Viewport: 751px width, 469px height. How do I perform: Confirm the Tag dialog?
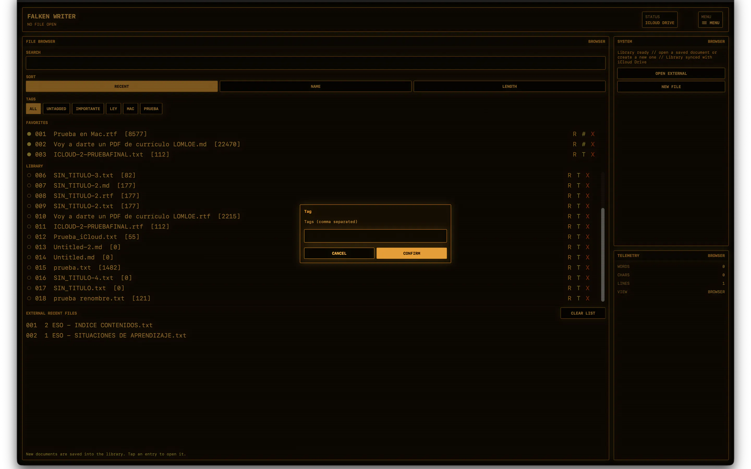pos(411,253)
